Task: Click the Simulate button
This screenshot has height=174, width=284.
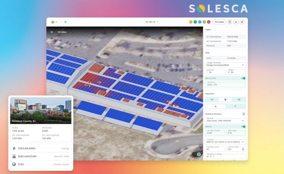Action: [x=219, y=22]
